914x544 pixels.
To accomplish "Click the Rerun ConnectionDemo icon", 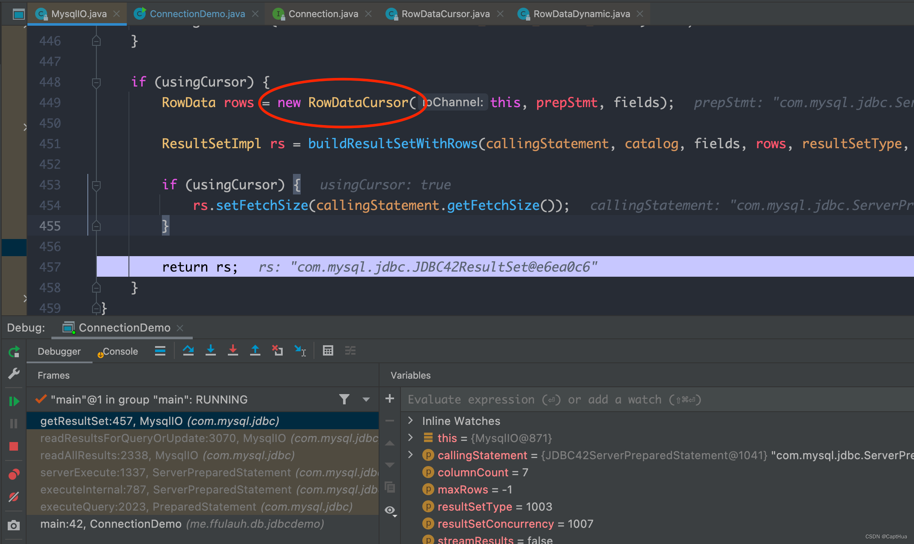I will coord(14,352).
